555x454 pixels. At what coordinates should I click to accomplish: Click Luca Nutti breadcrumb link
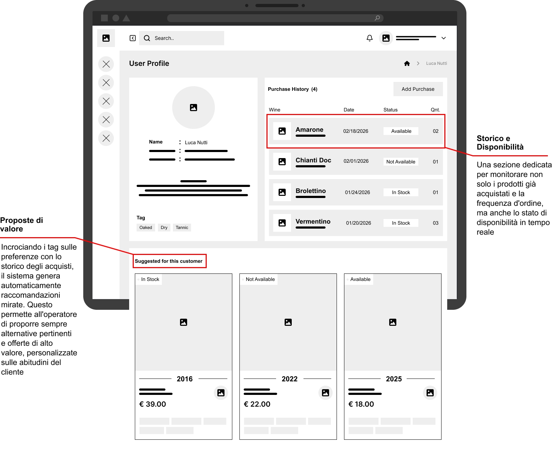pos(437,63)
